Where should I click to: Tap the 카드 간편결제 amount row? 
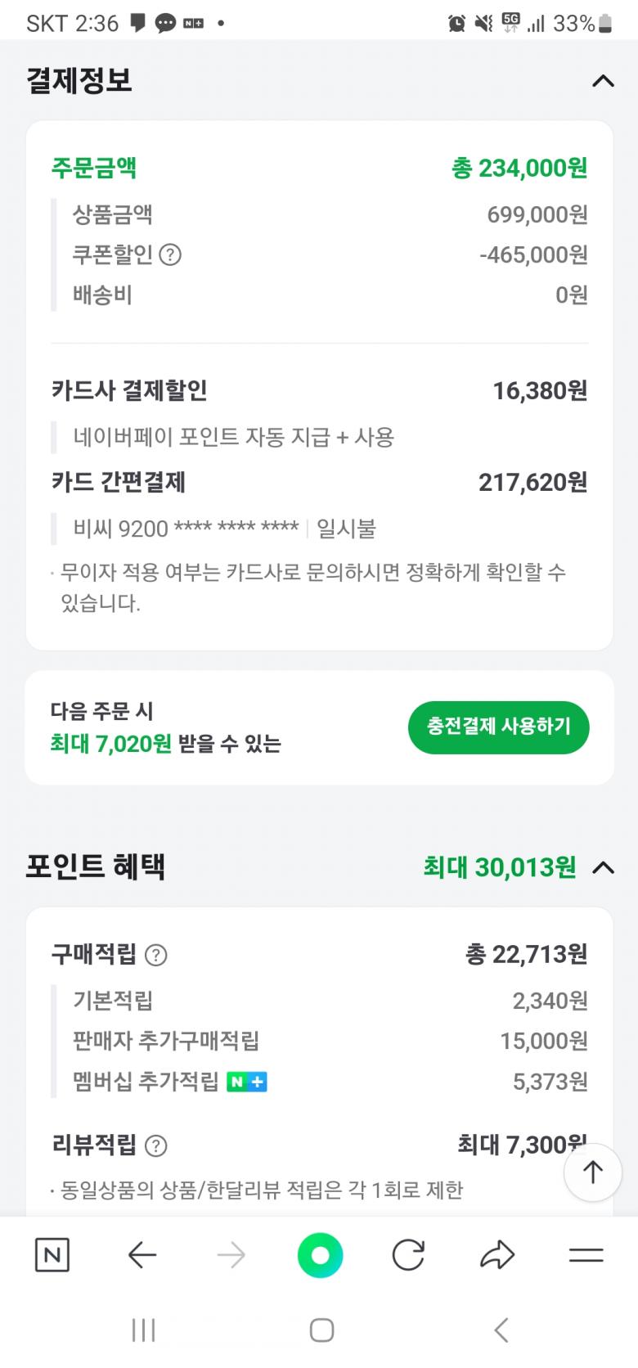point(319,482)
